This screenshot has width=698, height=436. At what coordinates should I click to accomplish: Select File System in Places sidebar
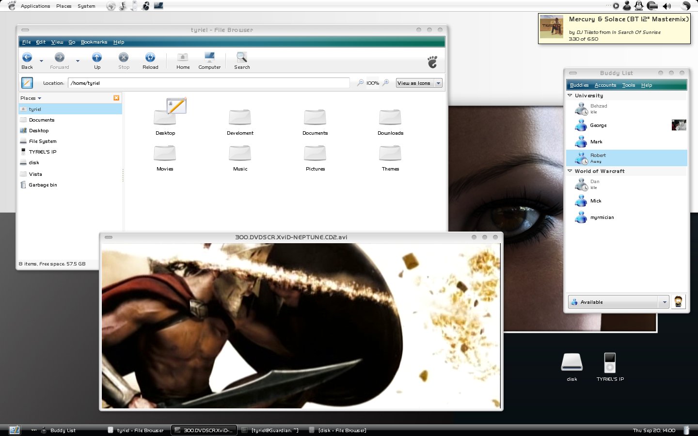point(70,141)
